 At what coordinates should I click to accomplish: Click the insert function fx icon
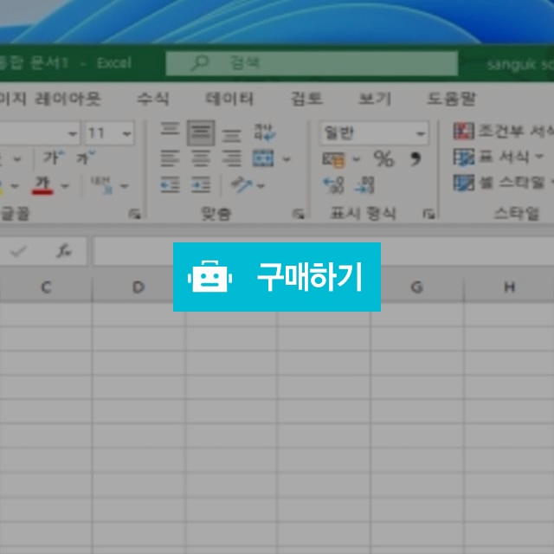tap(63, 251)
